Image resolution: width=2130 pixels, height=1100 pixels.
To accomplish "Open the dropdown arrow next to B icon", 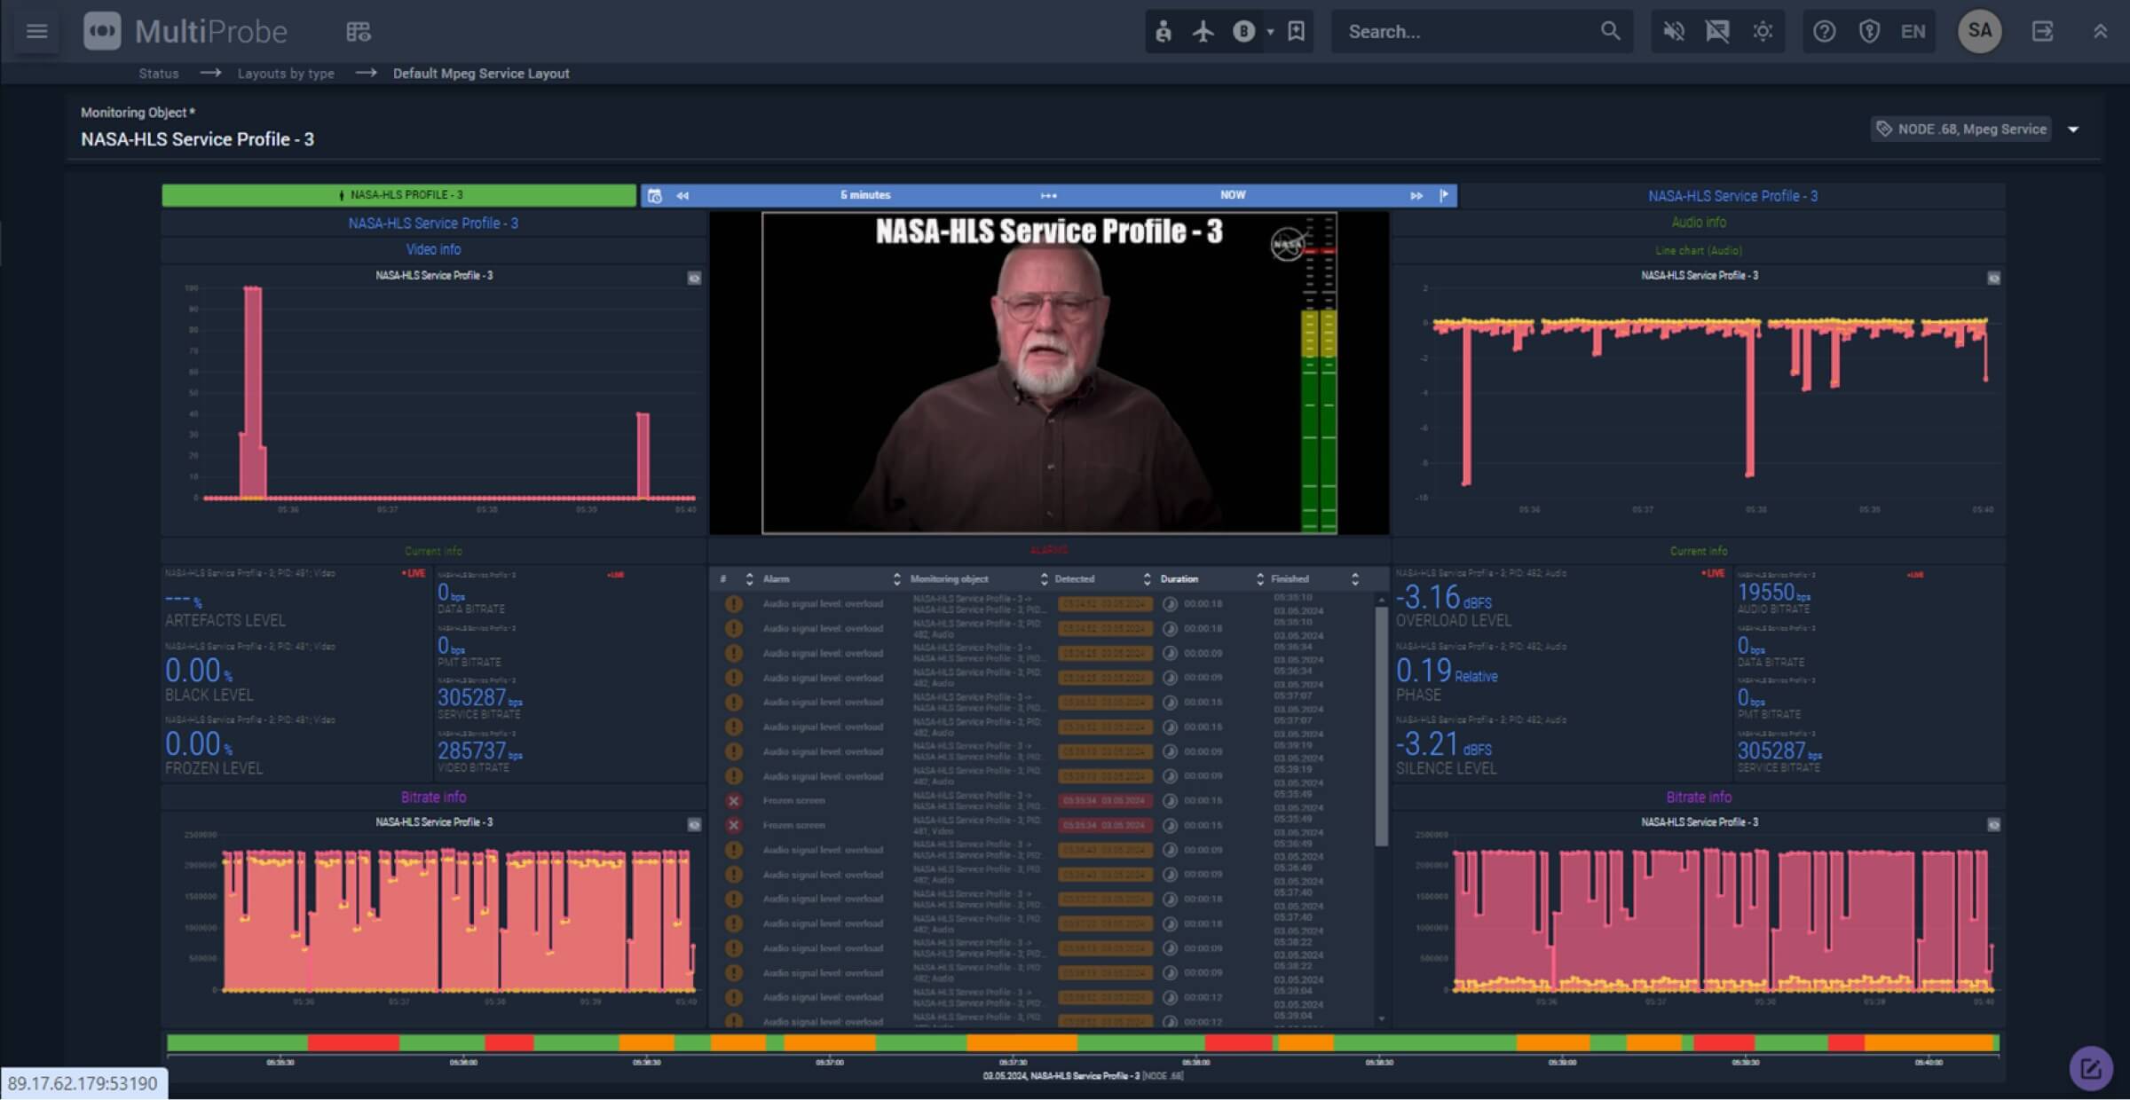I will click(1270, 32).
